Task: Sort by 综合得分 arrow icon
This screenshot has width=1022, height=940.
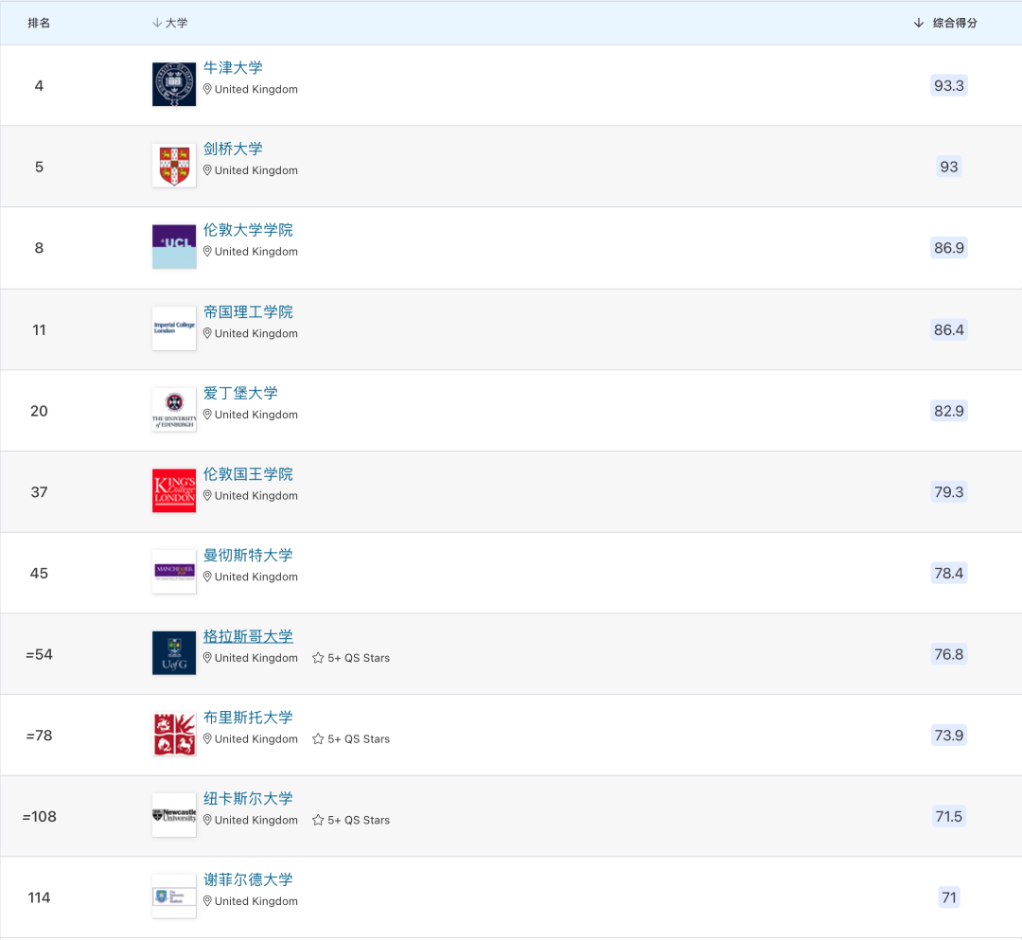Action: pos(918,23)
